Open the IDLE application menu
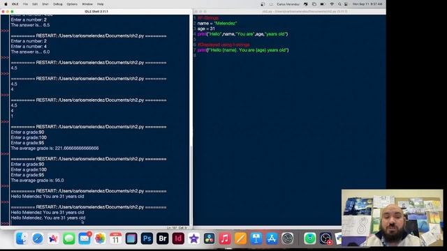Viewport: 447px width, 251px height. (15, 4)
